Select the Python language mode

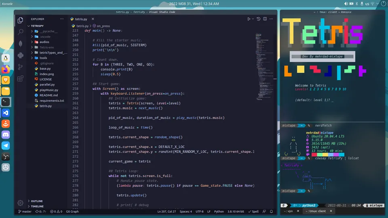pyautogui.click(x=219, y=211)
